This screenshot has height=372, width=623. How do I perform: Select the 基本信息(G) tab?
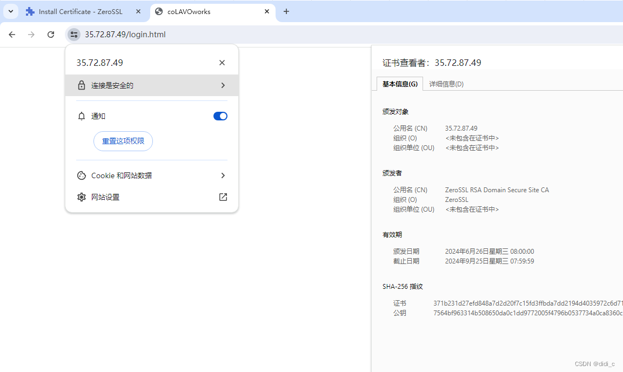coord(399,84)
